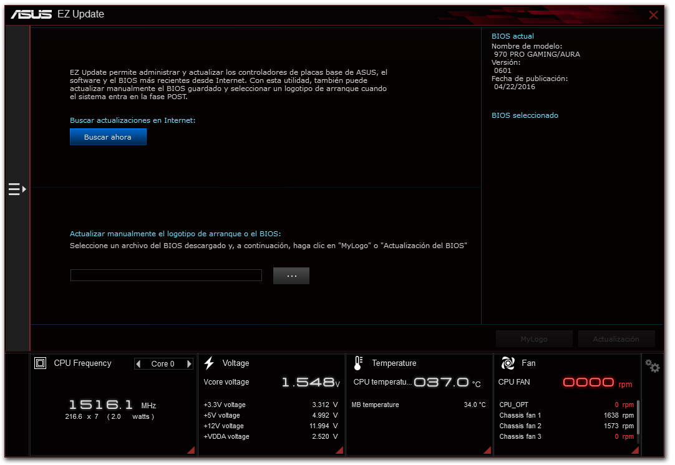Click the 'Fecha de publicación:' label
This screenshot has width=675, height=465.
(530, 79)
